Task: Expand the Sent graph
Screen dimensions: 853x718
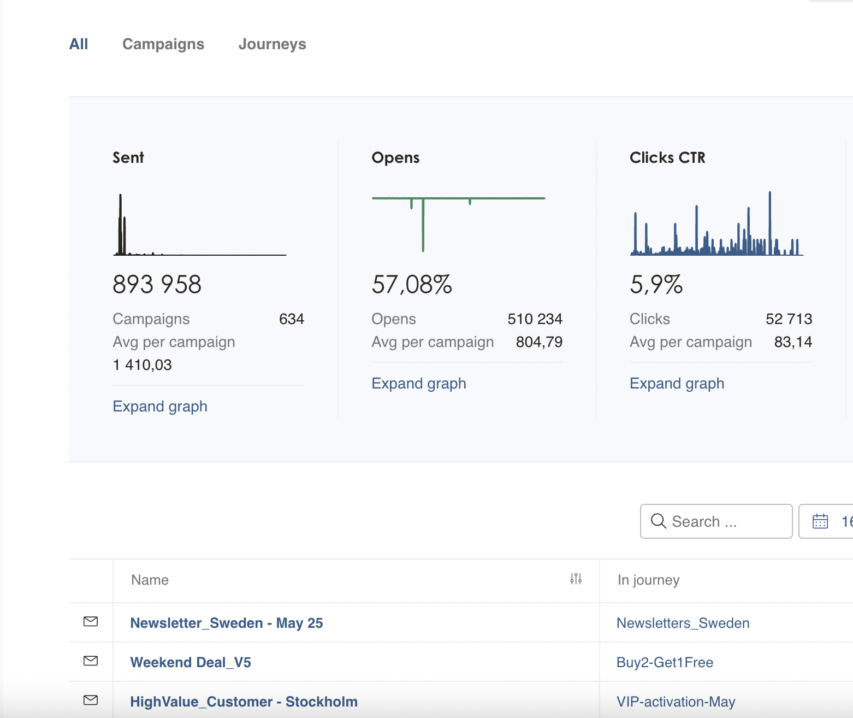Action: [x=160, y=407]
